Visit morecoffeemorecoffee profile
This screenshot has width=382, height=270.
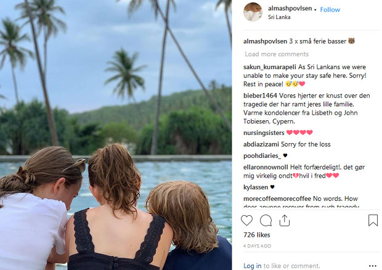pos(277,198)
